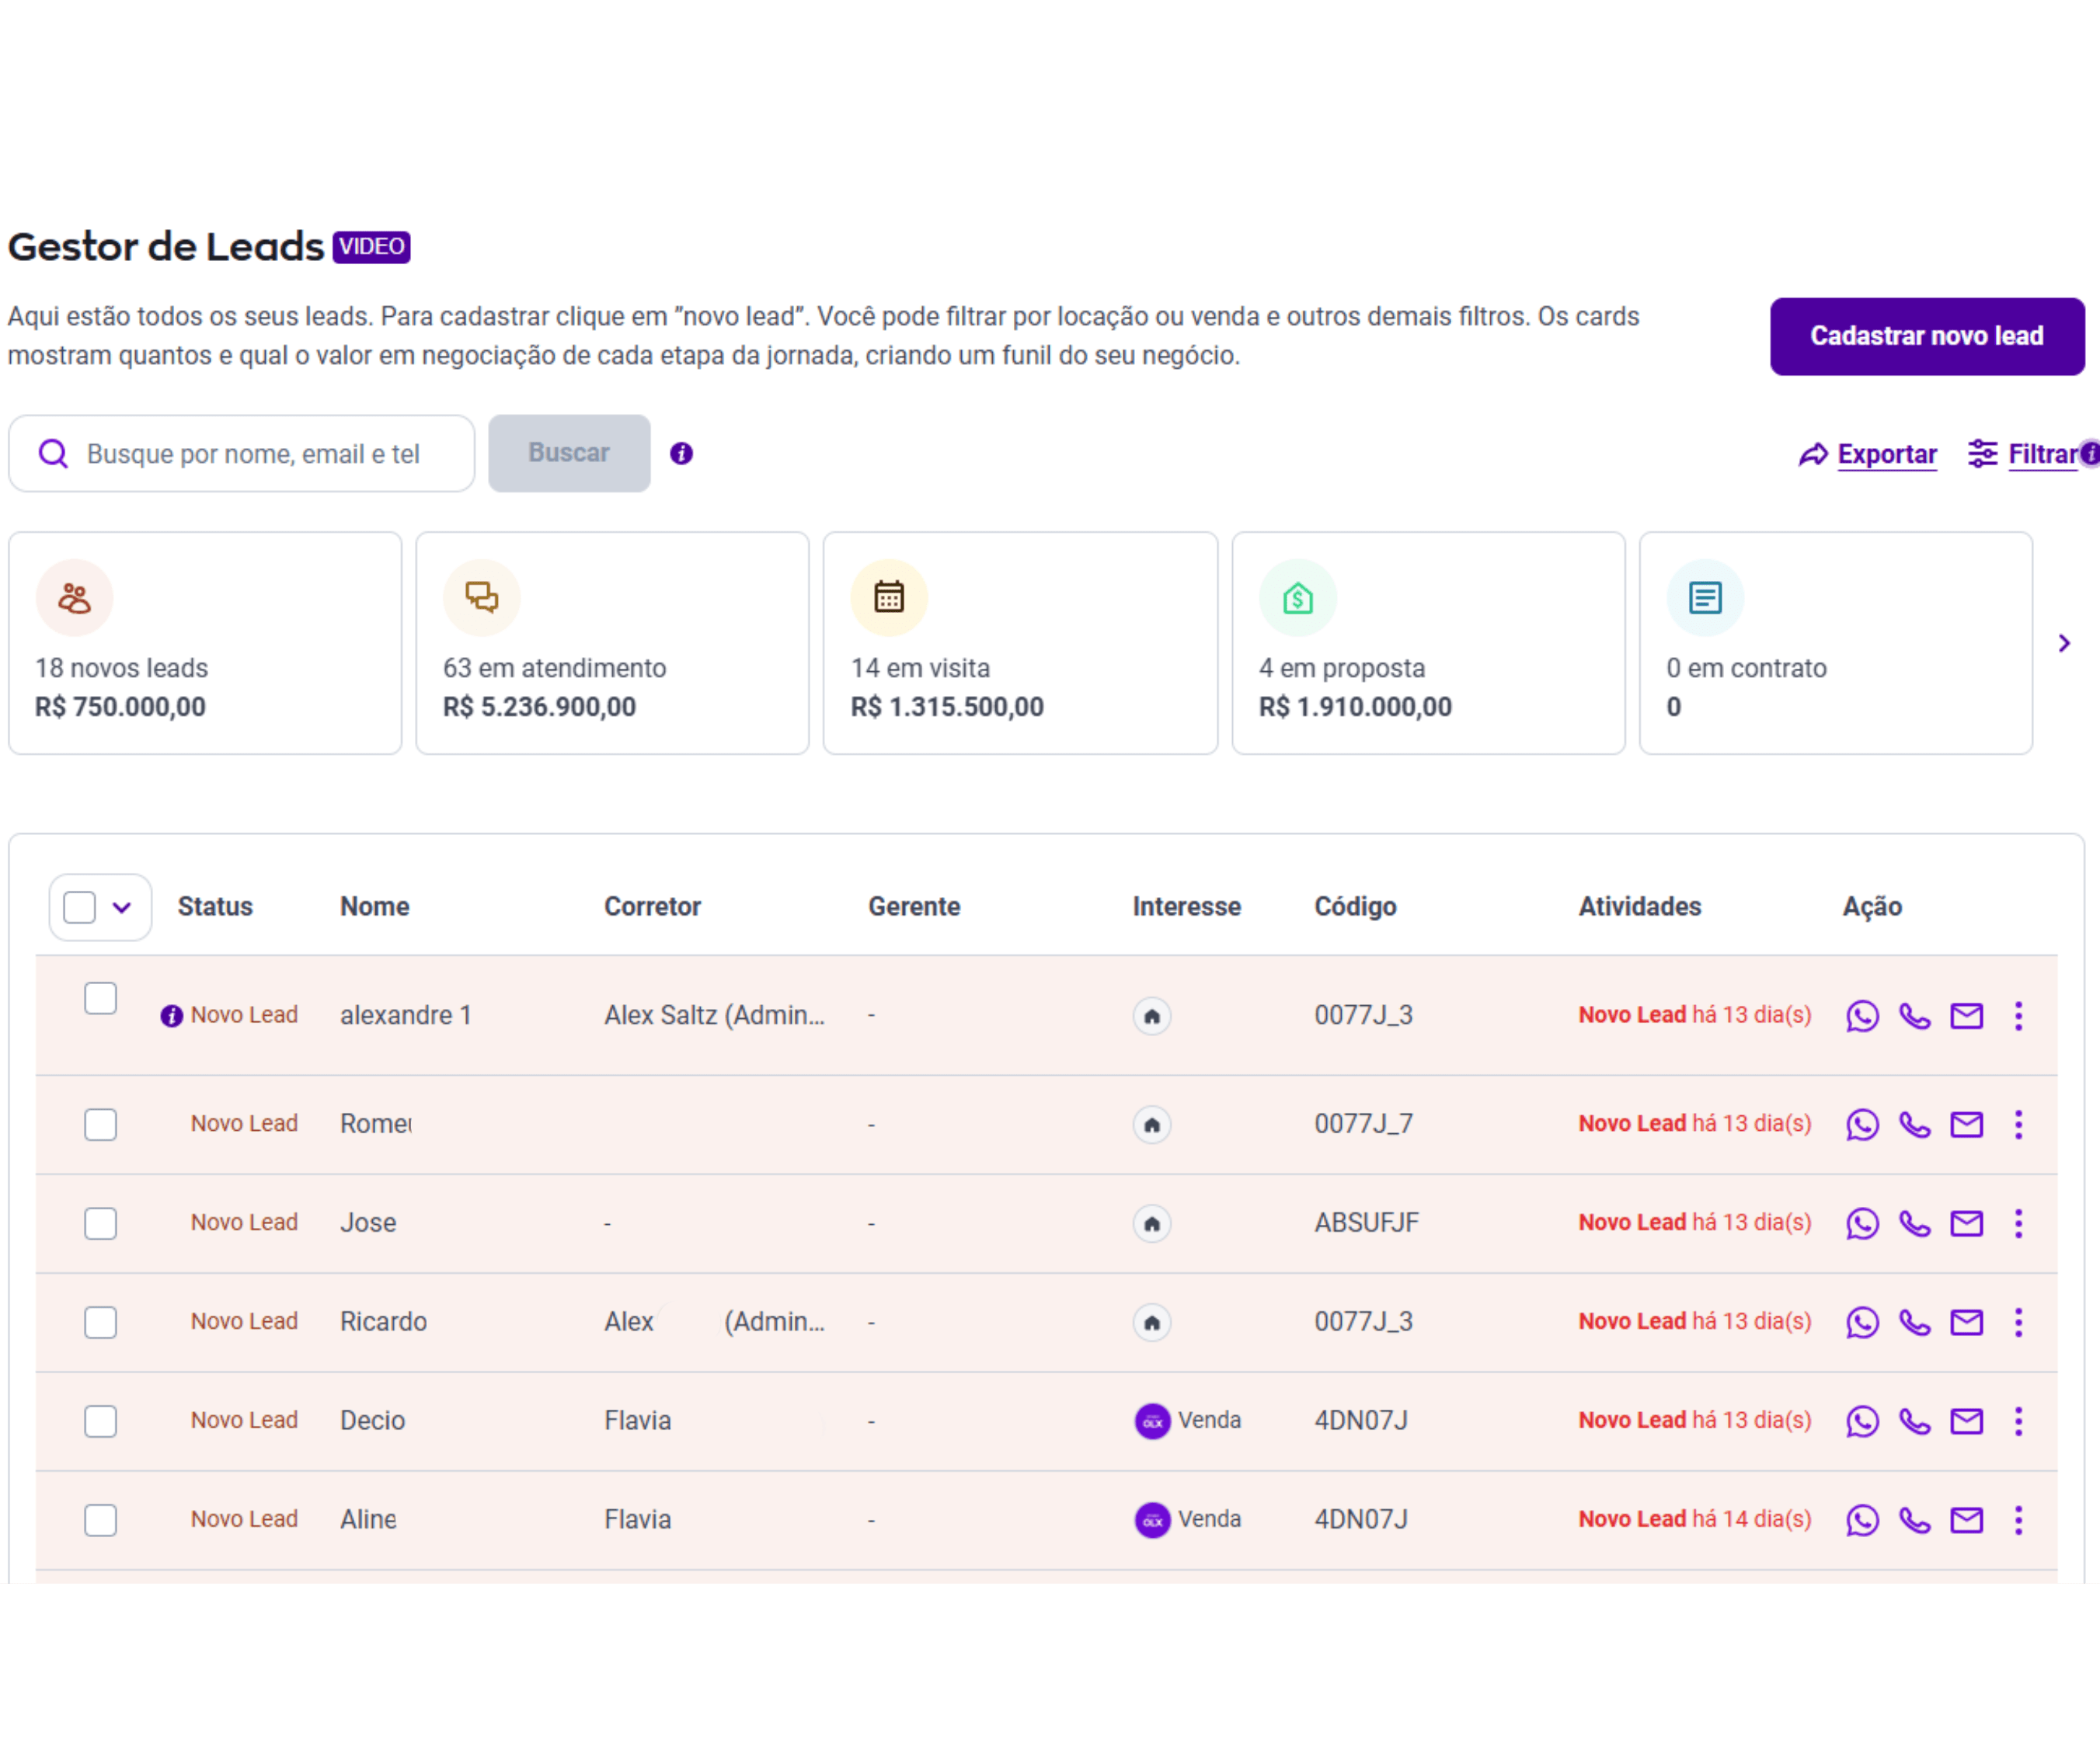Click the VIDEO badge beside title

pyautogui.click(x=371, y=247)
